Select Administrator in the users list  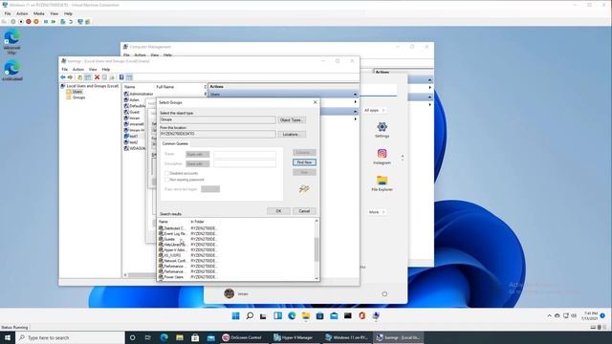tap(142, 94)
